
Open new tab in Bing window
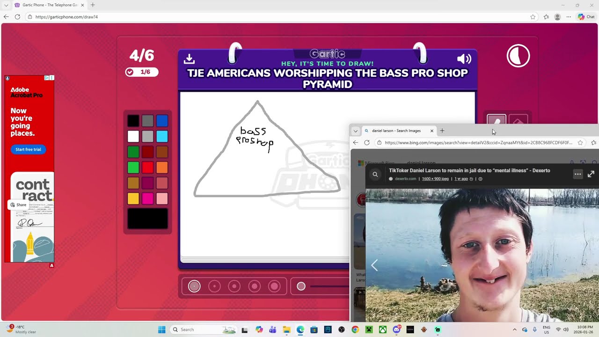point(442,131)
